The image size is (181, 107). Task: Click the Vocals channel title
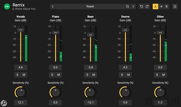point(21,17)
